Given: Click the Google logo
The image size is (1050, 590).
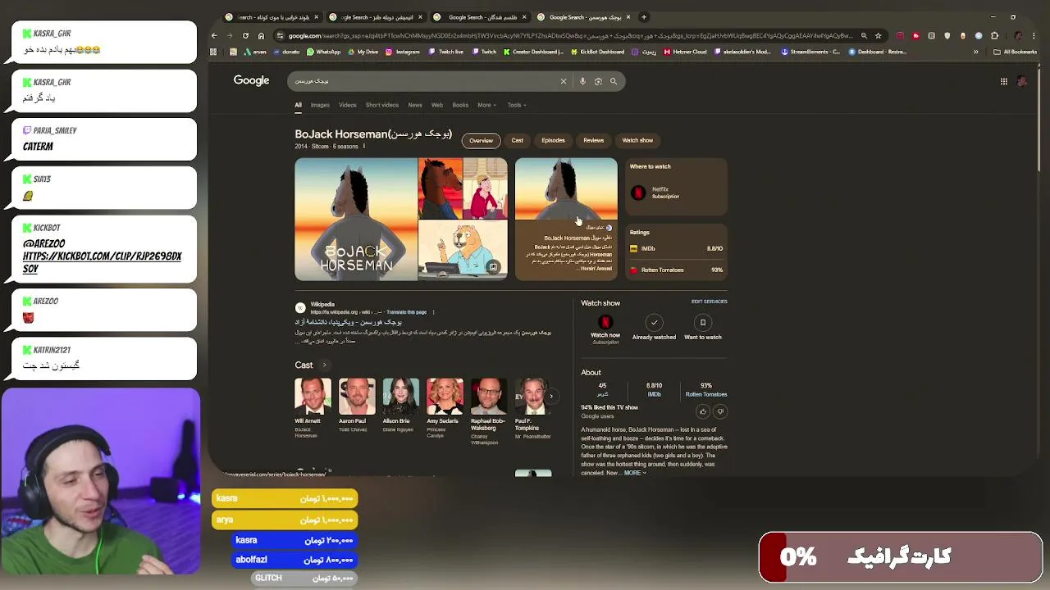Looking at the screenshot, I should [251, 80].
